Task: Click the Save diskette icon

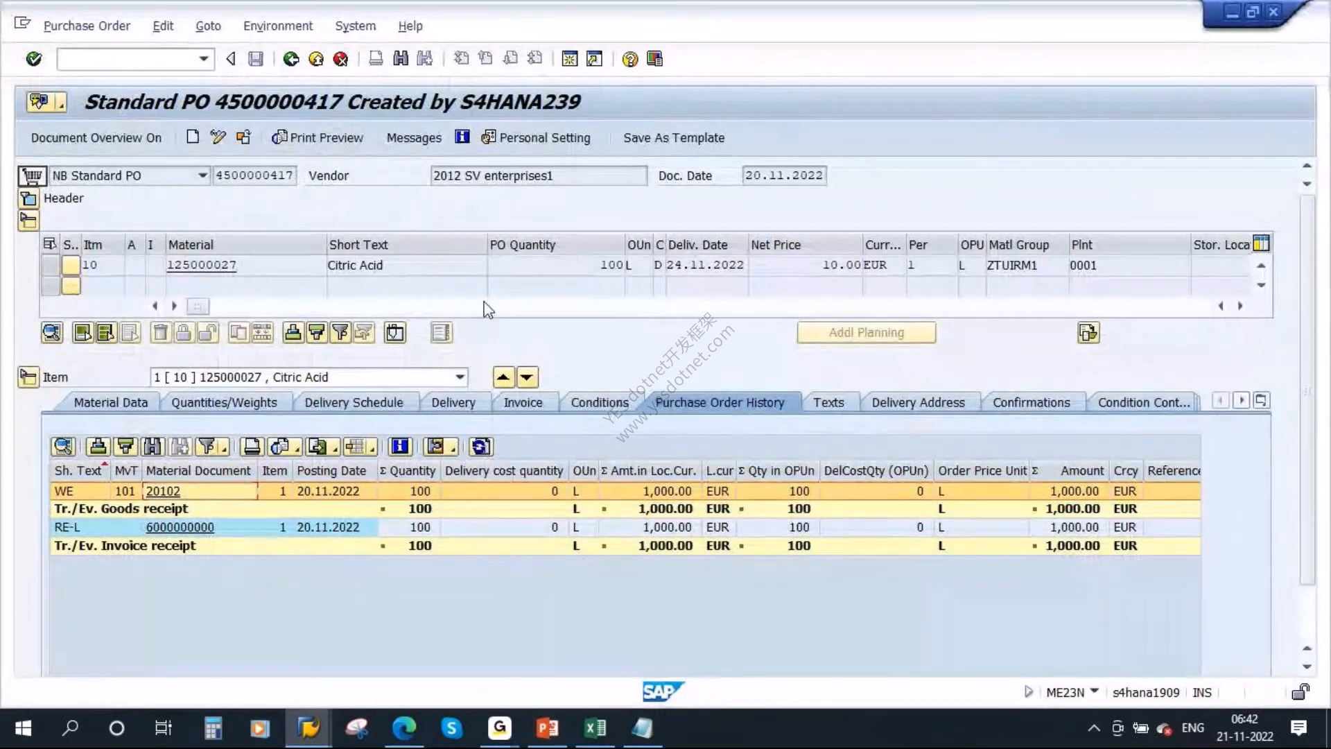Action: [256, 59]
